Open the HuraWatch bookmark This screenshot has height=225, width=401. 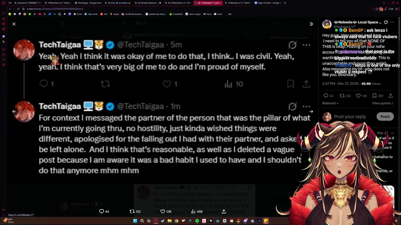(x=176, y=14)
